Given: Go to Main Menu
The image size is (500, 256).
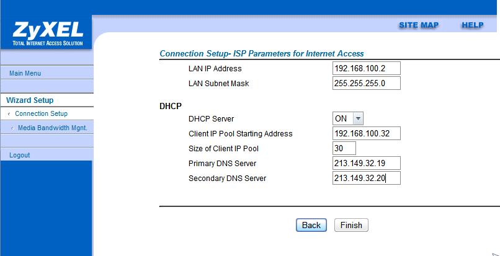Looking at the screenshot, I should pyautogui.click(x=25, y=73).
